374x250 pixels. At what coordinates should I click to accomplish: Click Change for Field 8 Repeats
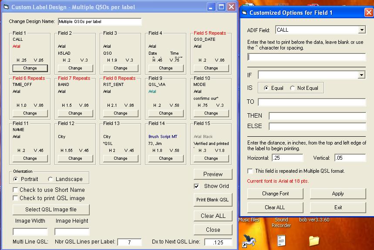coord(121,113)
